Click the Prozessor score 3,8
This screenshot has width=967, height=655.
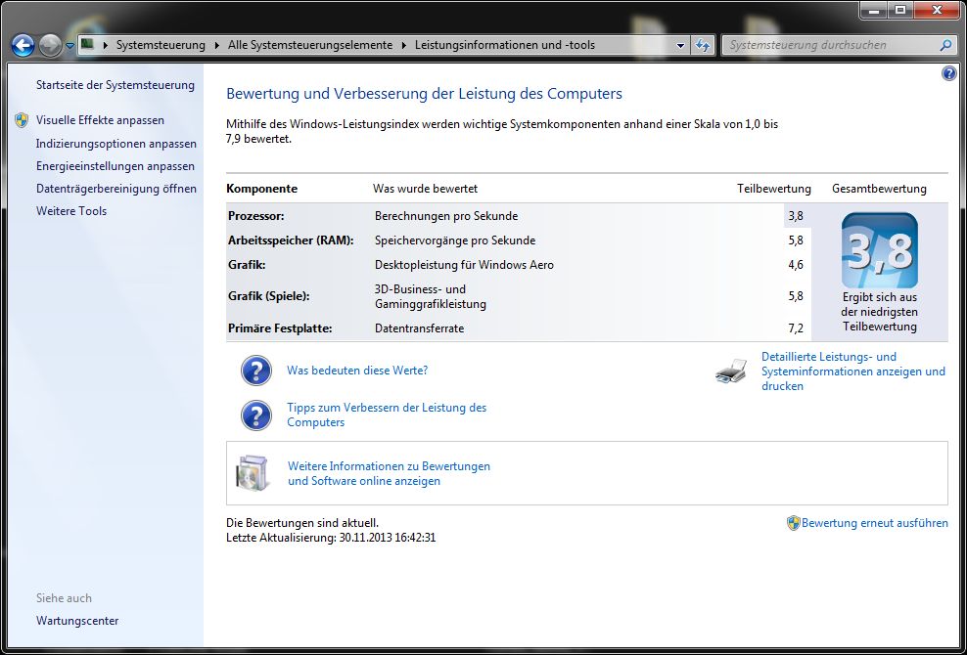click(796, 216)
